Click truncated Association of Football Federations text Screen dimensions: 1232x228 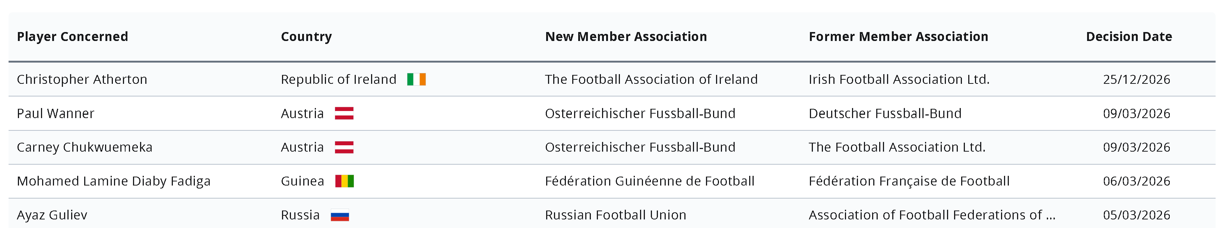pyautogui.click(x=932, y=215)
